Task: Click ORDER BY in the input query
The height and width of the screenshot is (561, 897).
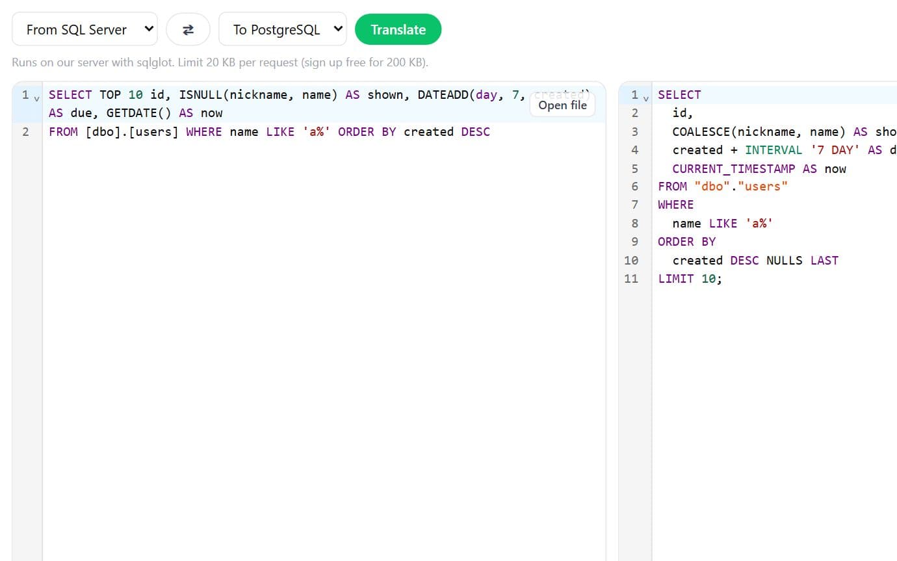Action: point(367,132)
